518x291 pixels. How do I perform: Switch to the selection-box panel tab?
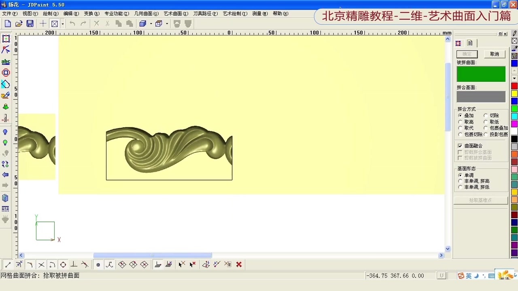[x=459, y=43]
